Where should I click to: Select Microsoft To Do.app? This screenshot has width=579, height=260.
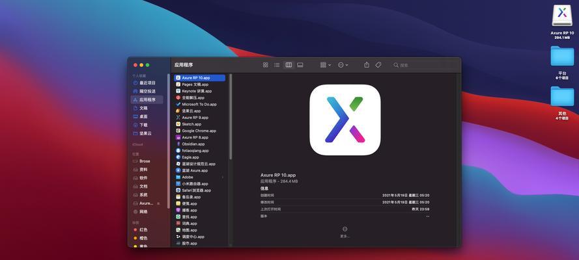[x=200, y=104]
